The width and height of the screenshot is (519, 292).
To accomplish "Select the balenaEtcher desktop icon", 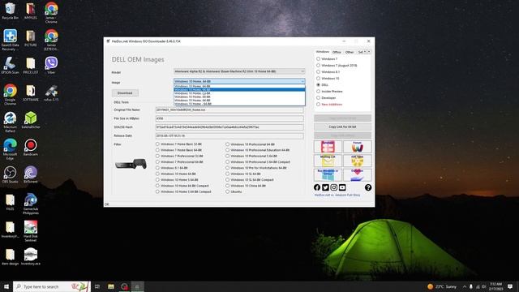I will pos(31,120).
